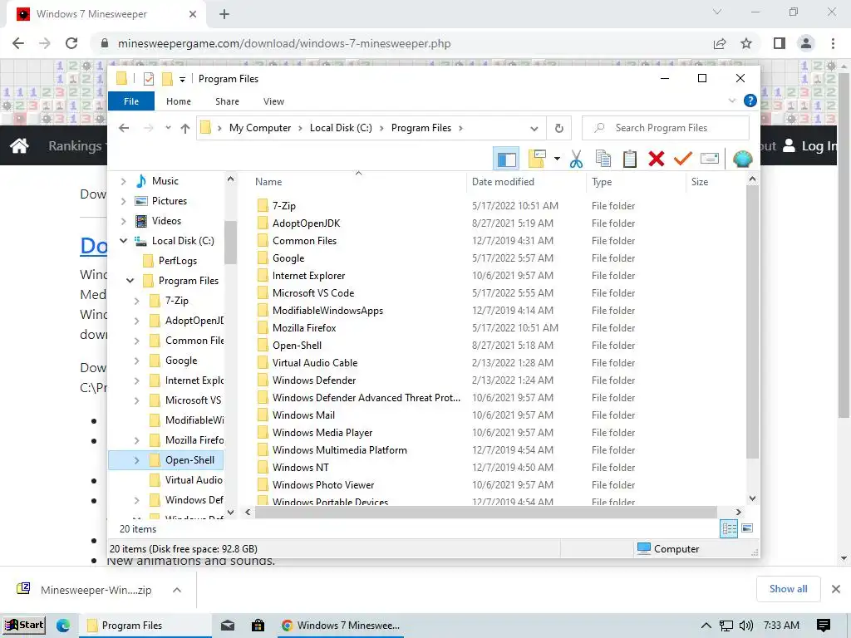Open the Explorer help question mark
The image size is (851, 638).
click(x=750, y=101)
